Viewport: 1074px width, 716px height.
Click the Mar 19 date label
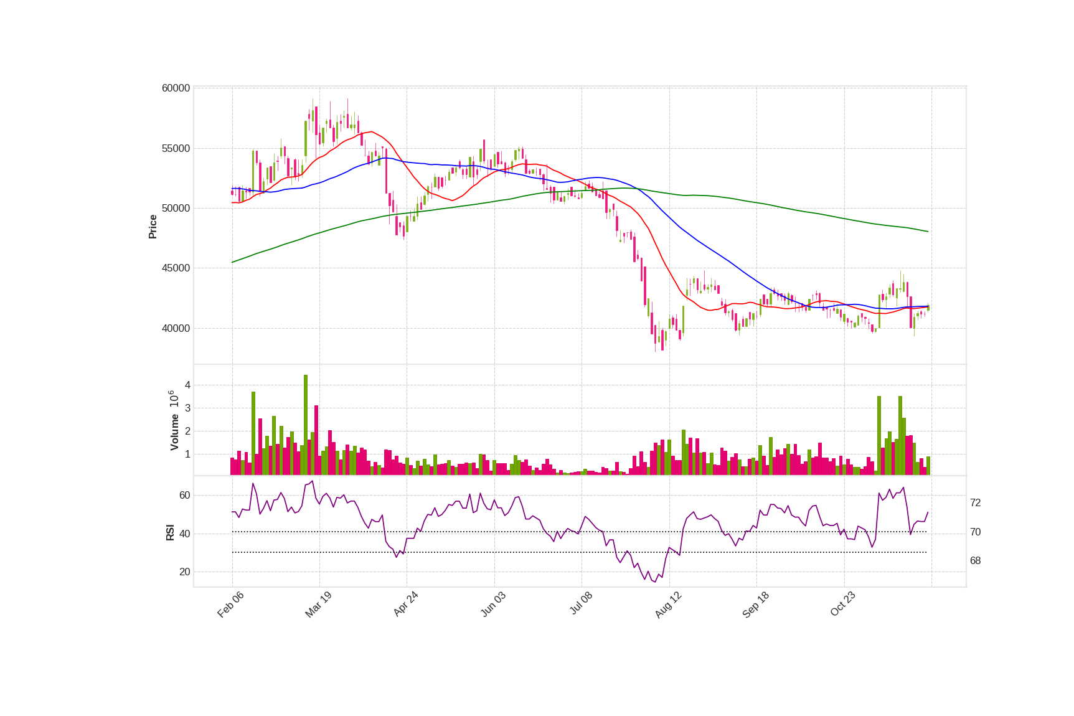point(318,605)
